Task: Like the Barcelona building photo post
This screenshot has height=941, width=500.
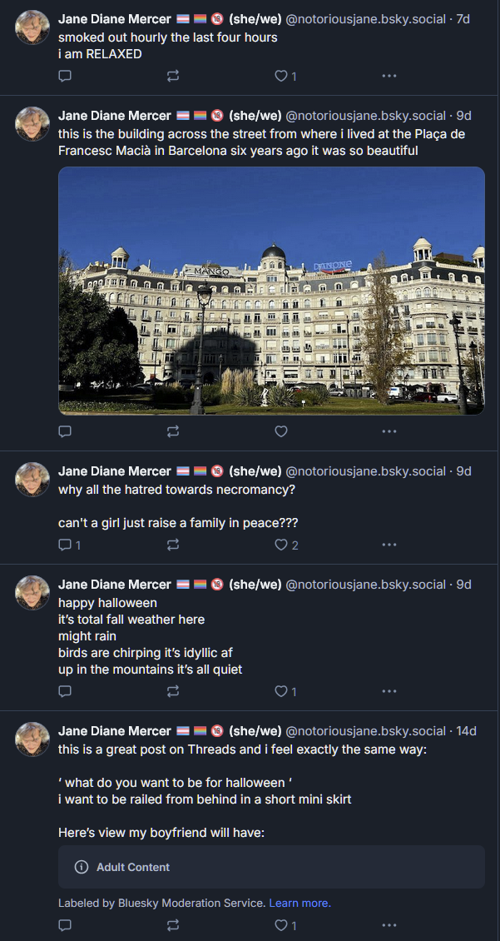Action: coord(281,431)
